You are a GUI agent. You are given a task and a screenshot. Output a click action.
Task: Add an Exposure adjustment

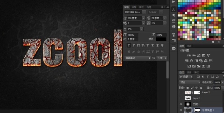coord(204,55)
